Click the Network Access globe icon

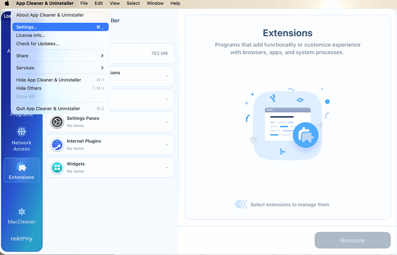click(21, 131)
